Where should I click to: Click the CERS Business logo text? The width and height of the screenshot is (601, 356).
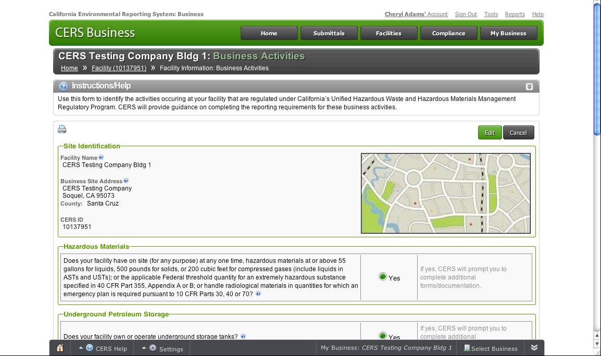(x=95, y=33)
